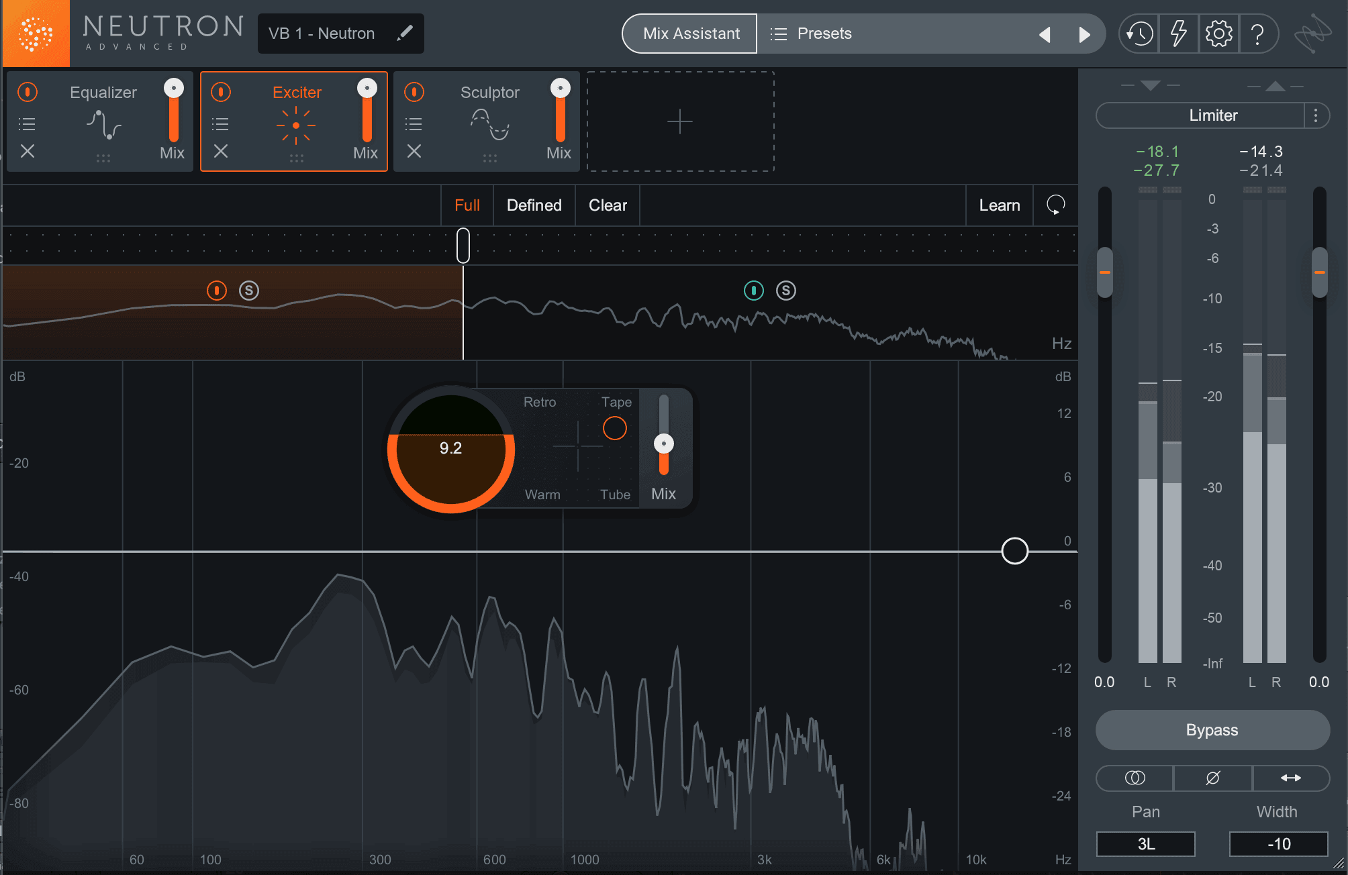Click the lightning bolt zero latency icon
Viewport: 1348px width, 875px height.
pos(1178,34)
